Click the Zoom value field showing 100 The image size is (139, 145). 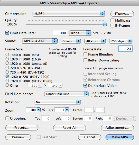32,110
